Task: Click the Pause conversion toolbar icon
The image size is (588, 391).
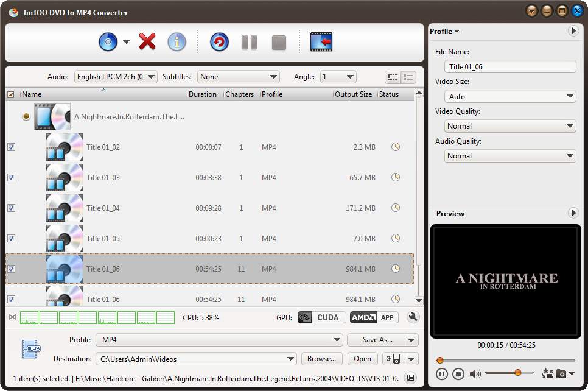Action: pyautogui.click(x=249, y=42)
